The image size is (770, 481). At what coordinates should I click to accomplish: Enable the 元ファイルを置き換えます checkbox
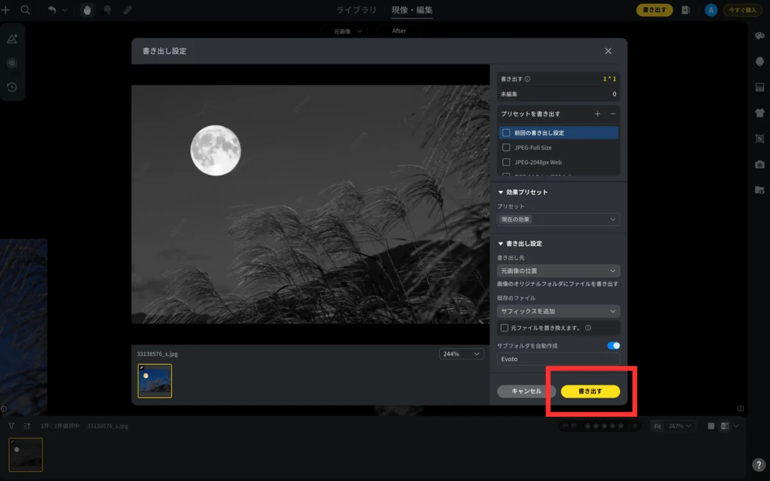point(504,328)
